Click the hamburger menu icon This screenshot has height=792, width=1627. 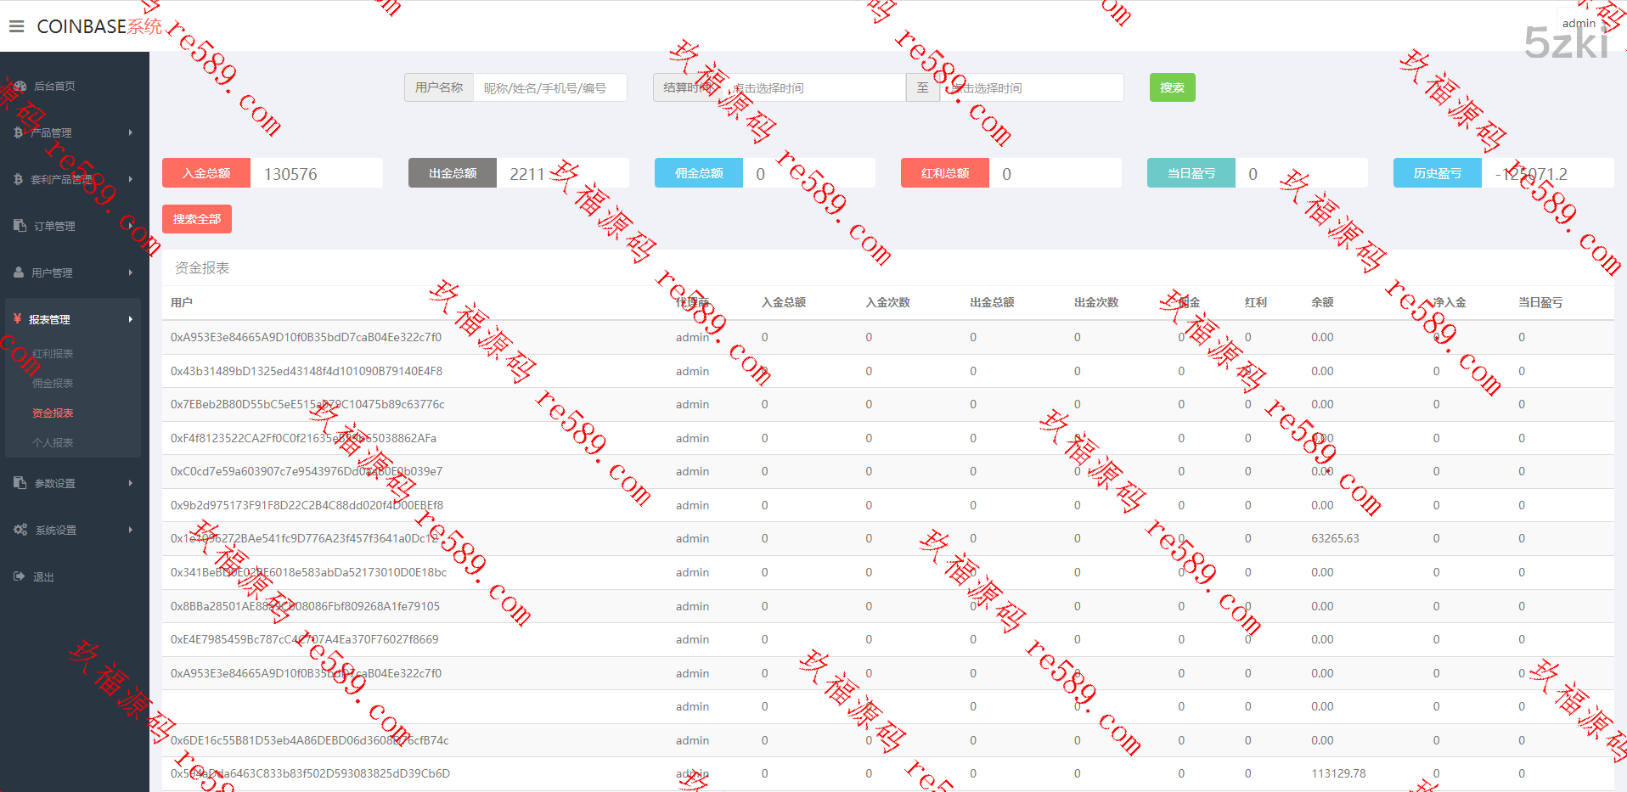(x=16, y=26)
